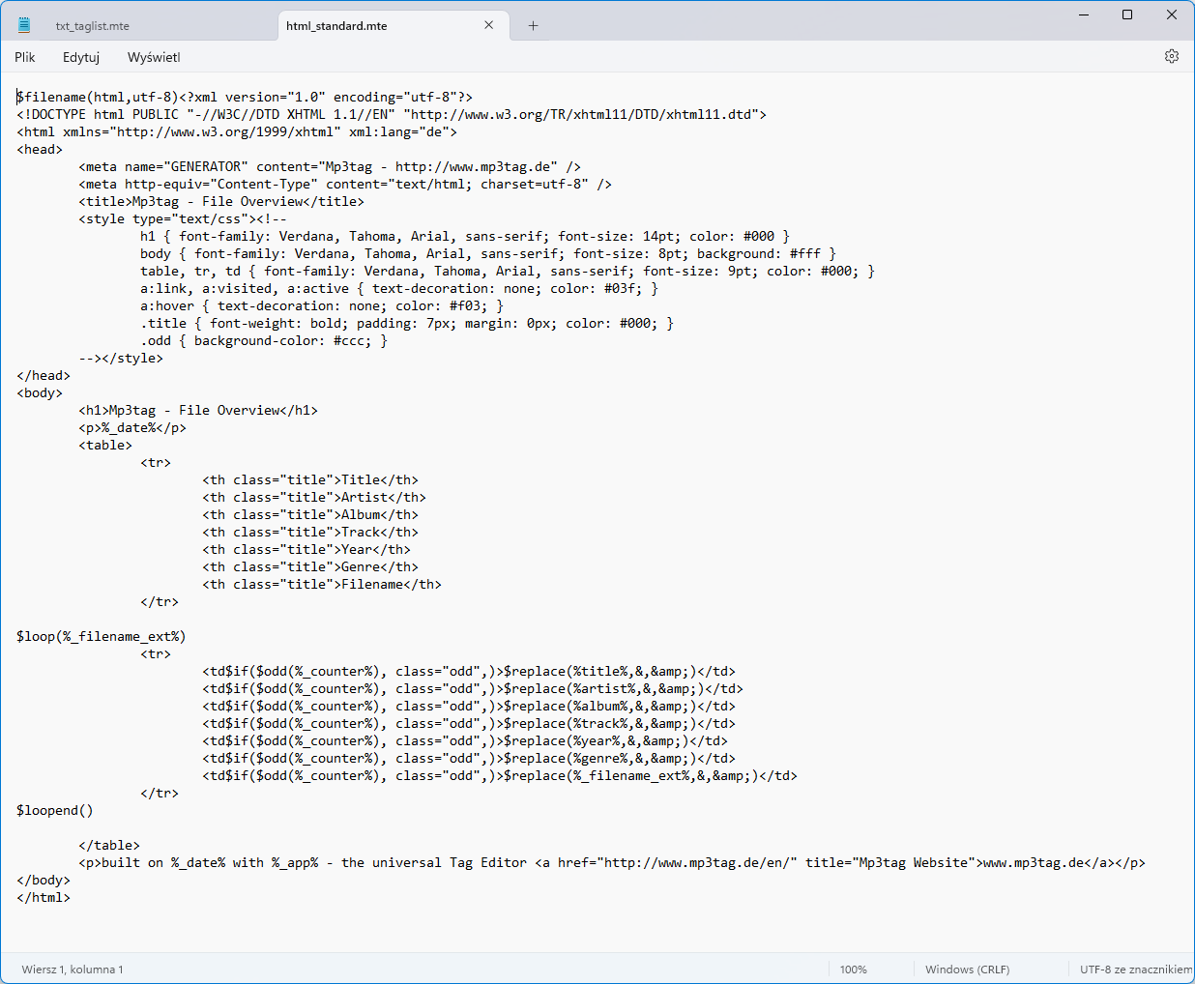Open the Plik menu
This screenshot has height=984, width=1195.
pyautogui.click(x=25, y=57)
